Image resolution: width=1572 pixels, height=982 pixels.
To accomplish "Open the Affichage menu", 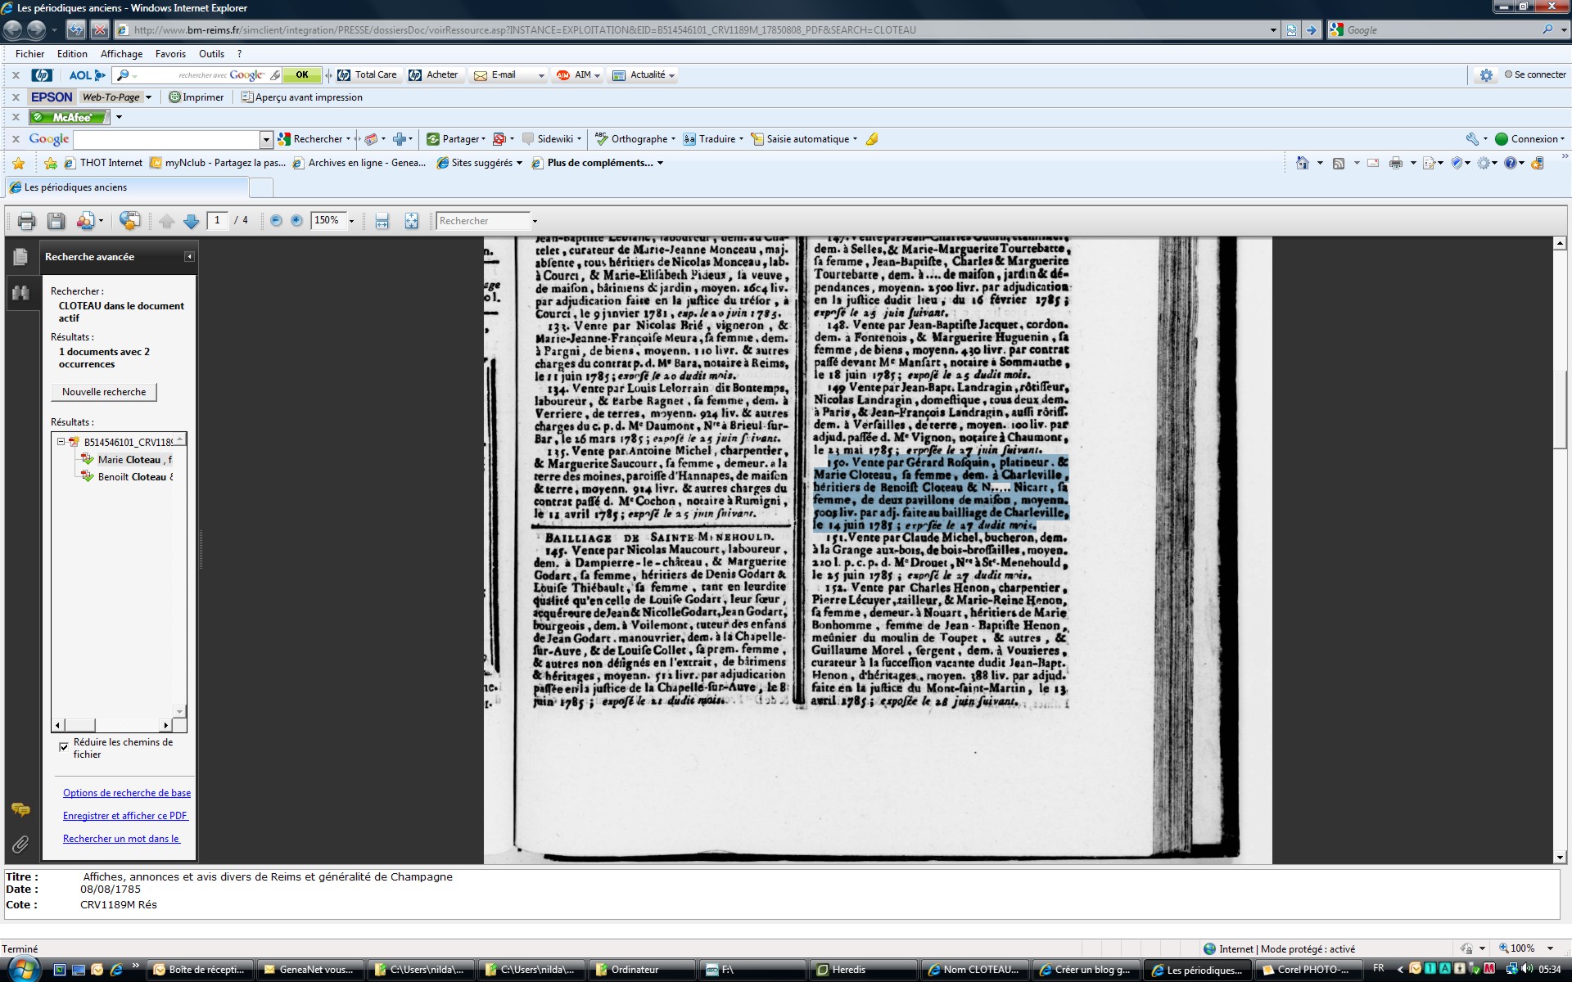I will (121, 54).
